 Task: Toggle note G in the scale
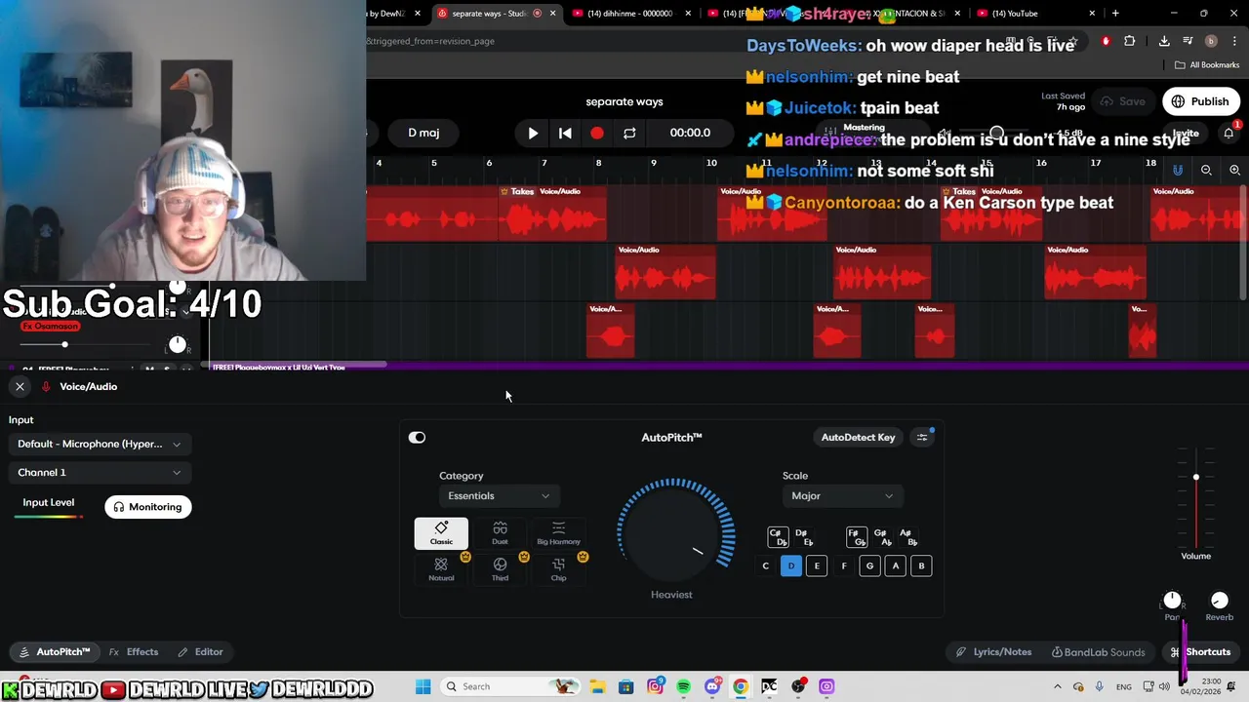(869, 565)
